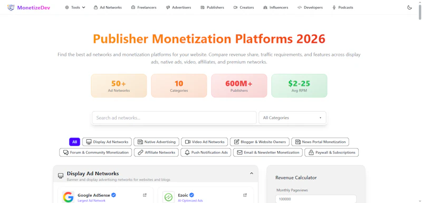Click the AI-Optimized Ads subtitle
This screenshot has height=203, width=422.
[x=190, y=200]
